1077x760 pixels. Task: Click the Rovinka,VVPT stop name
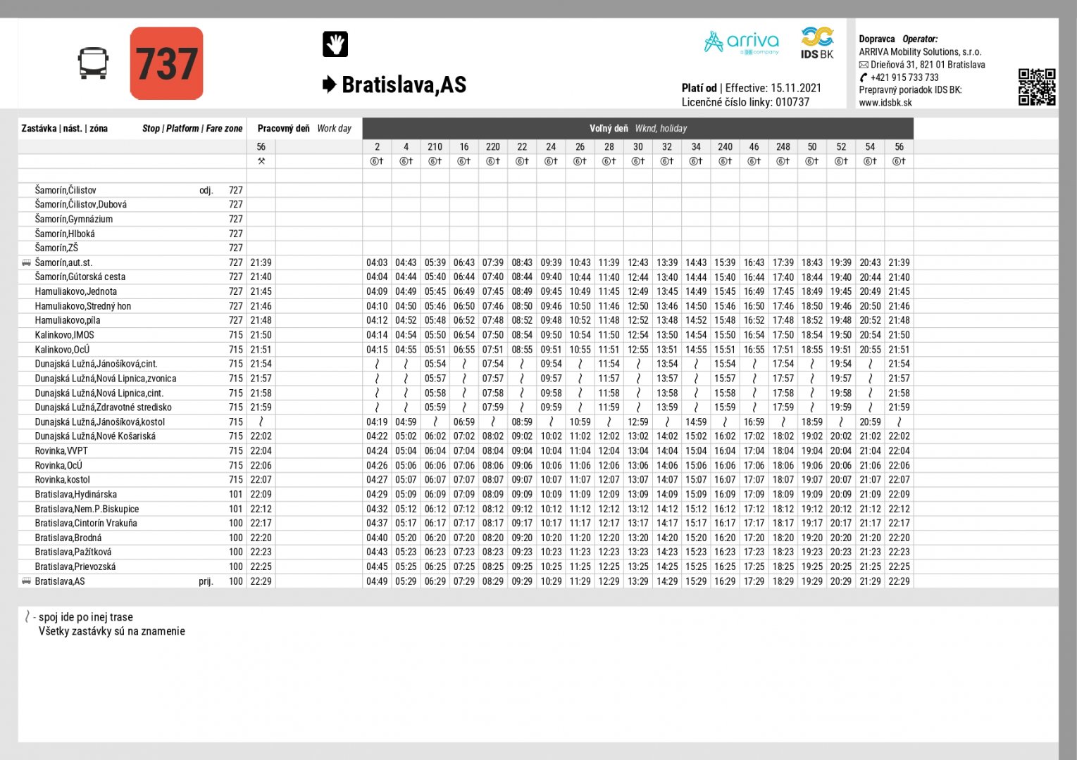[61, 451]
